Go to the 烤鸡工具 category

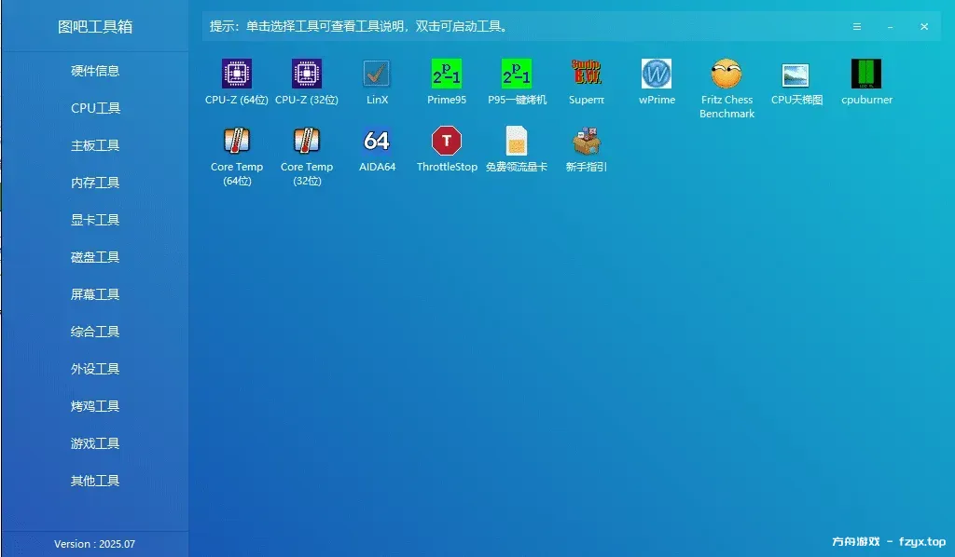95,406
